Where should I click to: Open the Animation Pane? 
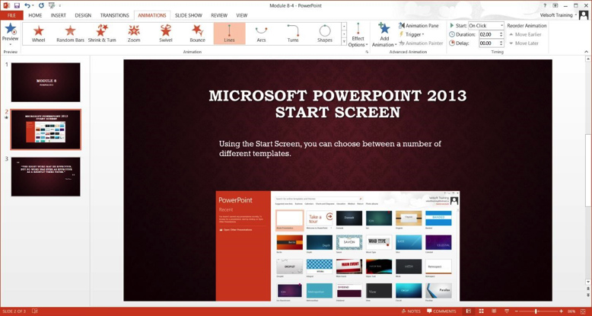[x=419, y=26]
